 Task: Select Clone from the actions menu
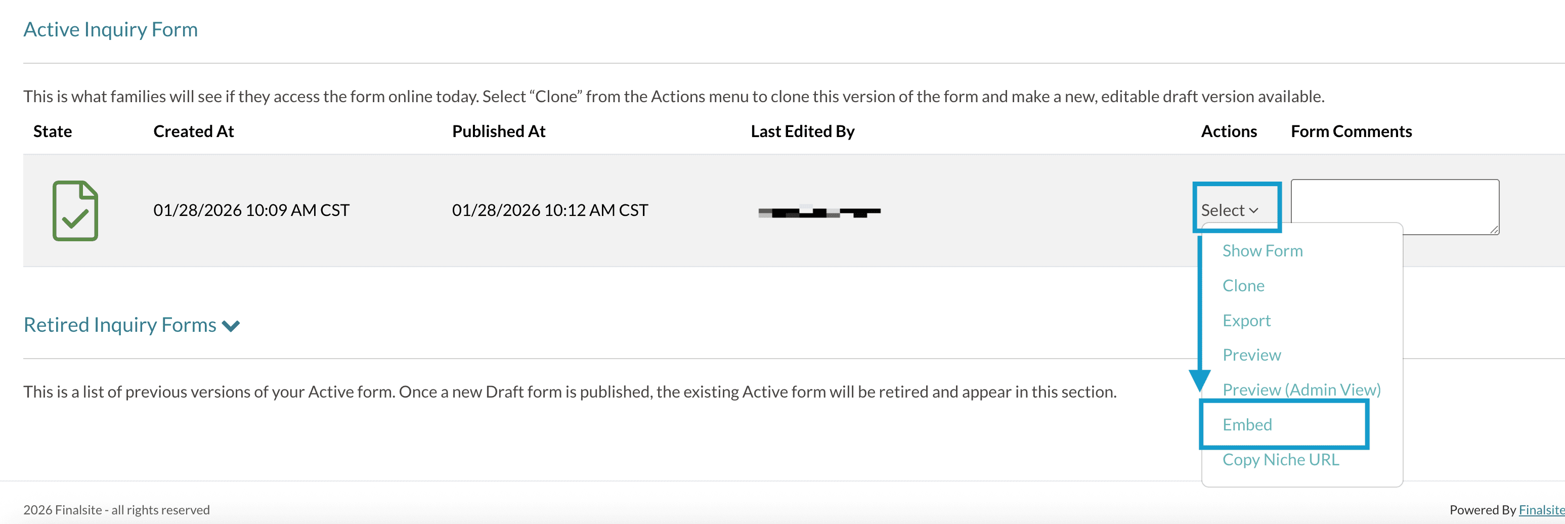[x=1243, y=285]
